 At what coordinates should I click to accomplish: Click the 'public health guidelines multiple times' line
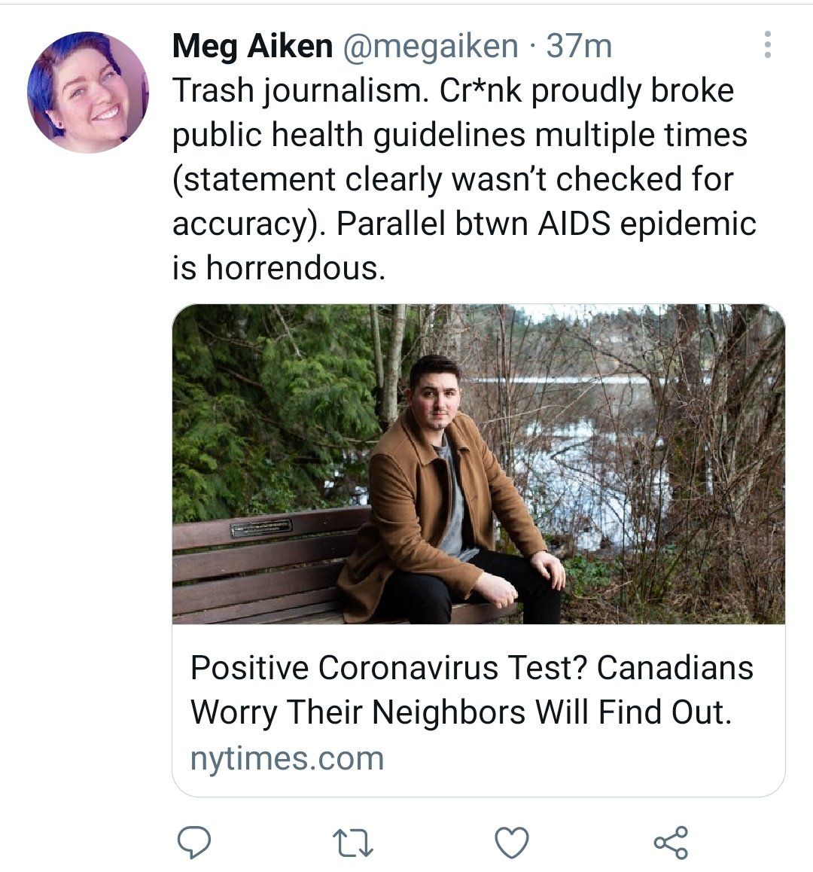click(x=460, y=136)
